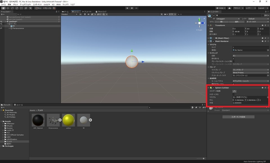Click the 選択 model button
Image resolution: width=270 pixels, height=163 pixels.
point(237,22)
